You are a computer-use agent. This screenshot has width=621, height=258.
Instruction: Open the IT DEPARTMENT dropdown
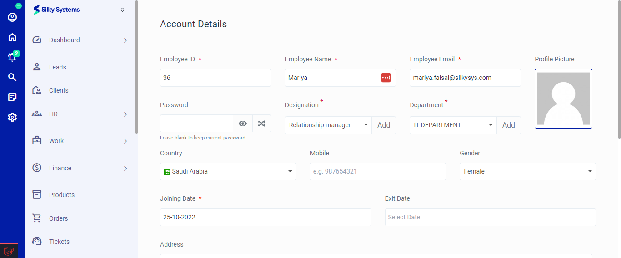pyautogui.click(x=453, y=125)
